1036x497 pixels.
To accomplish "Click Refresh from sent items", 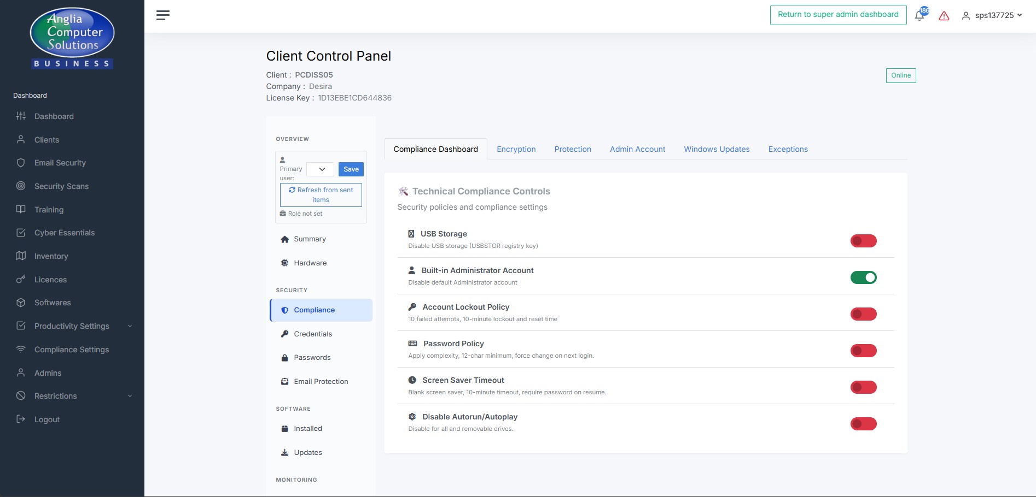I will 321,194.
